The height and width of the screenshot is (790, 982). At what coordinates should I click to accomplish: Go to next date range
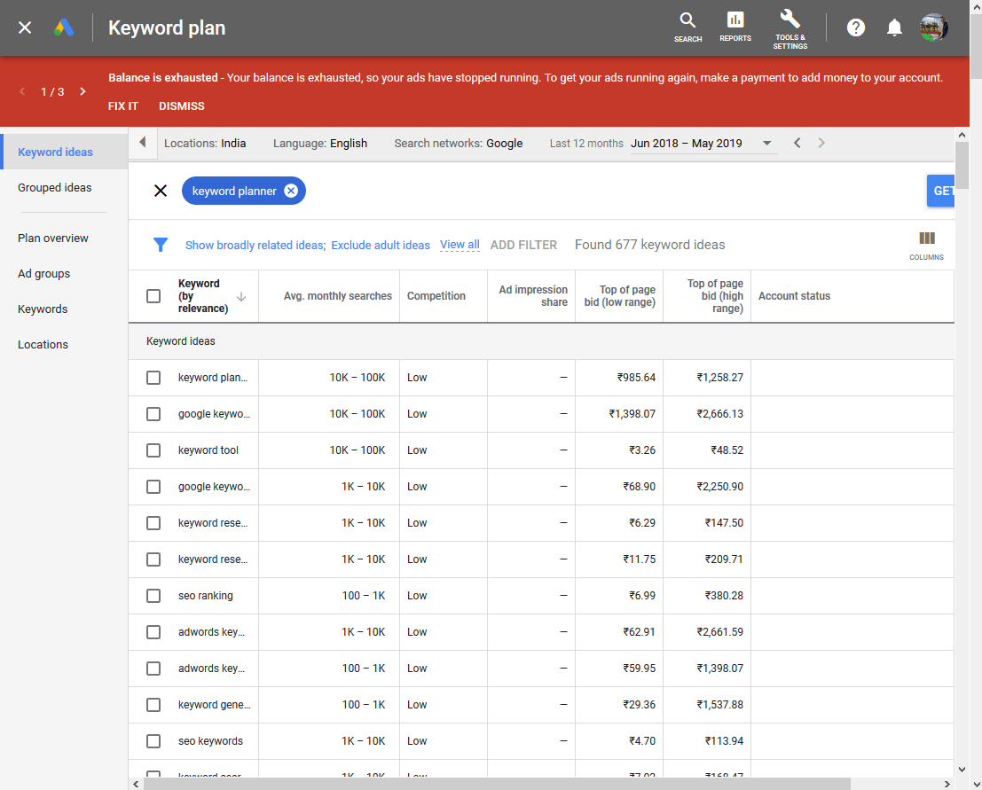[821, 143]
